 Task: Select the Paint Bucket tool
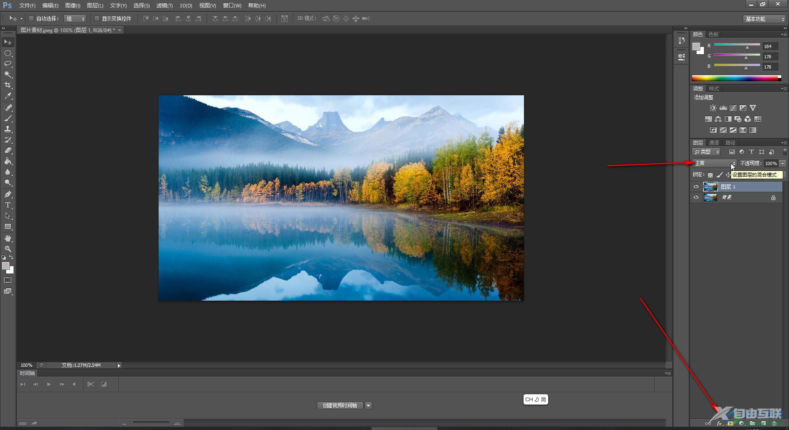click(8, 161)
